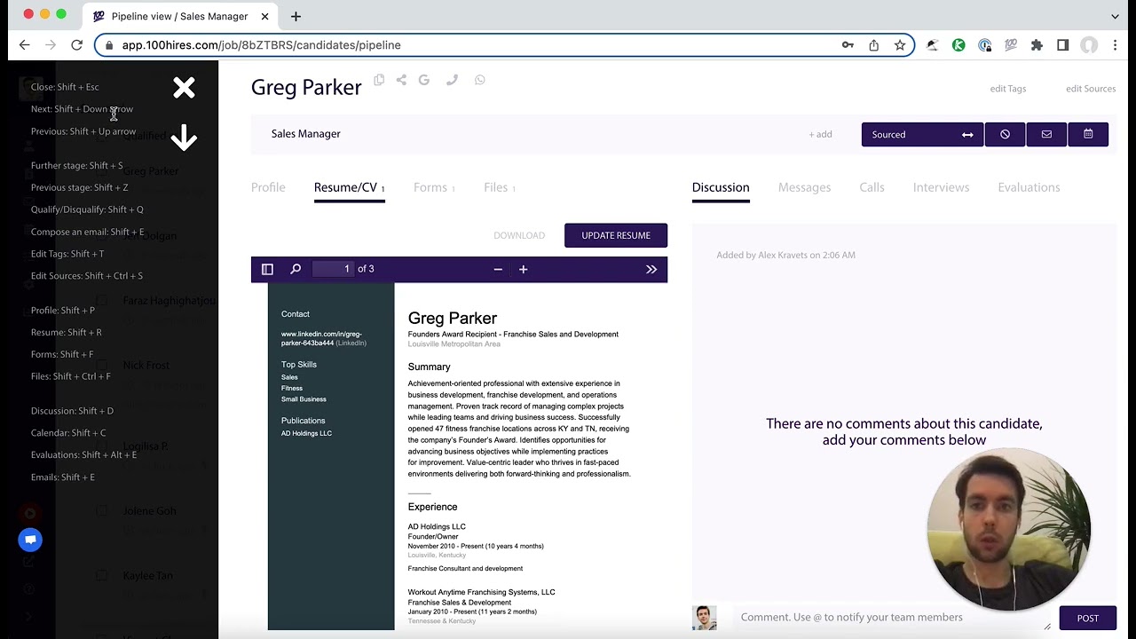The image size is (1136, 639).
Task: Open the blue chat support bubble
Action: click(x=30, y=540)
